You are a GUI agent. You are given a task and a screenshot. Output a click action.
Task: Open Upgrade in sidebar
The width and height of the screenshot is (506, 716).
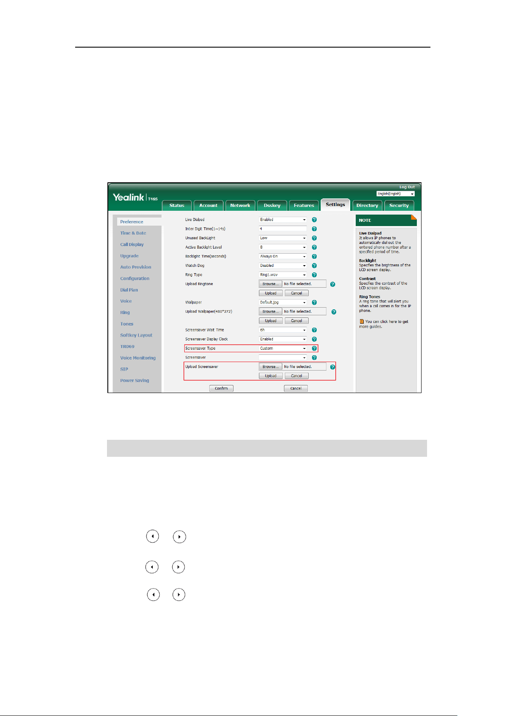pyautogui.click(x=129, y=256)
